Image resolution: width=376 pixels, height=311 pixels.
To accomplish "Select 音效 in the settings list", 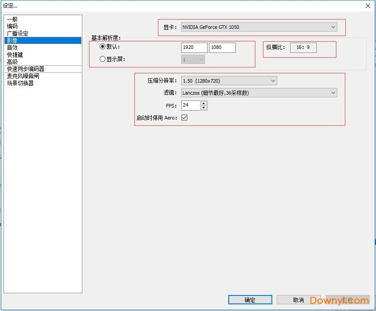I will click(12, 48).
